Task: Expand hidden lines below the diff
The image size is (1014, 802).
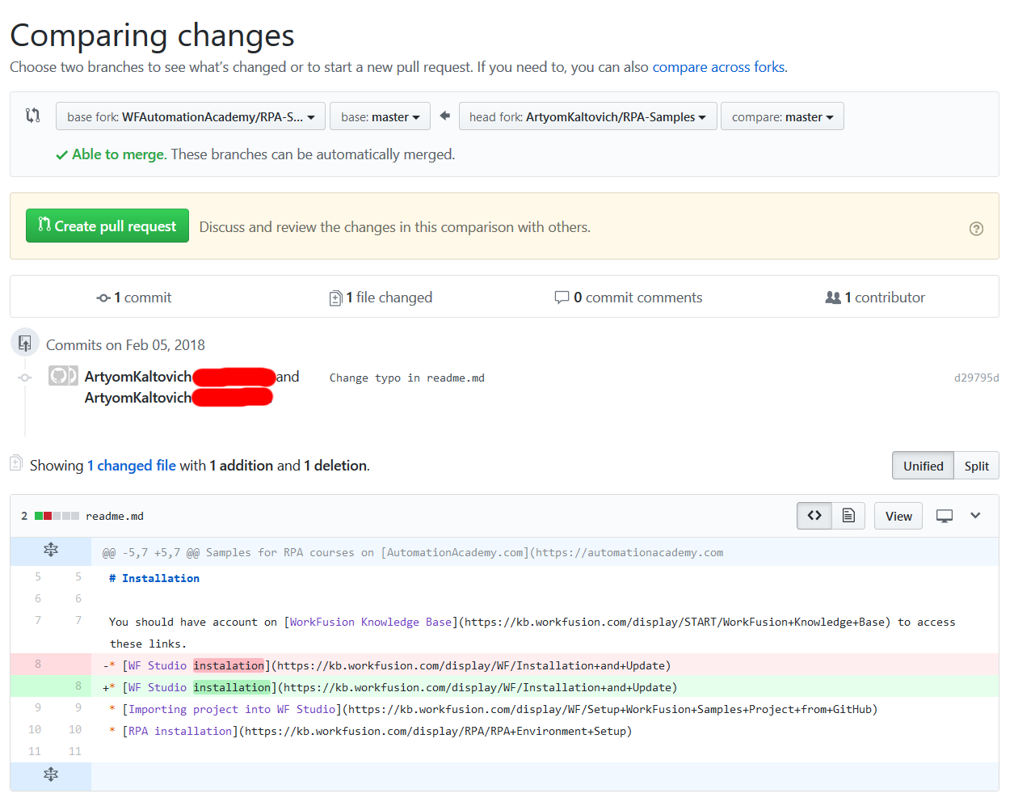Action: point(51,775)
